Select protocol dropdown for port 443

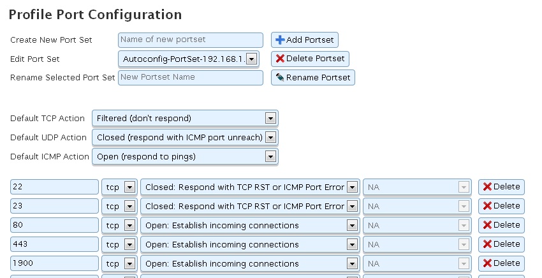click(119, 244)
